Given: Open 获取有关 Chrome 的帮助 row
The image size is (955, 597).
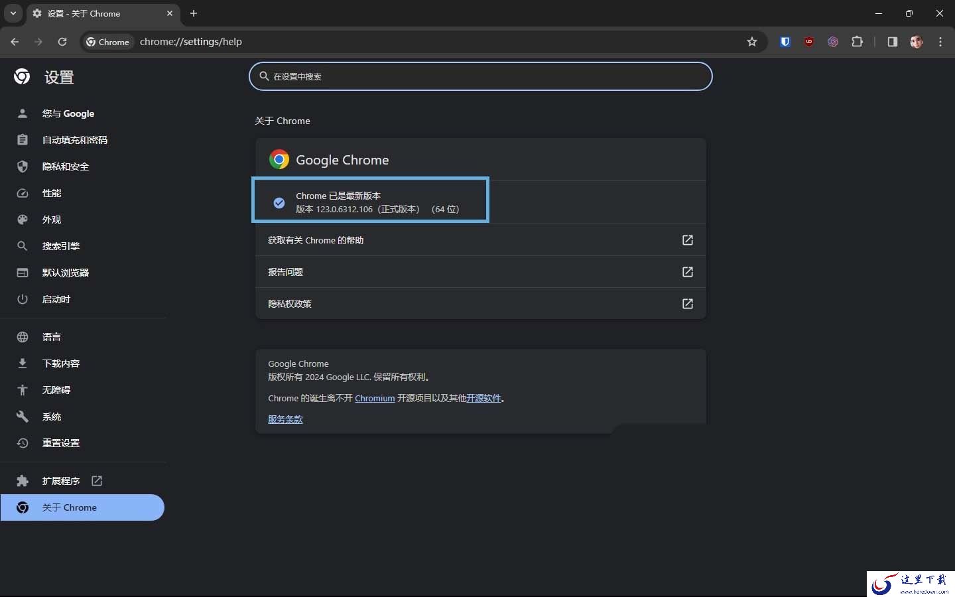Looking at the screenshot, I should point(481,240).
